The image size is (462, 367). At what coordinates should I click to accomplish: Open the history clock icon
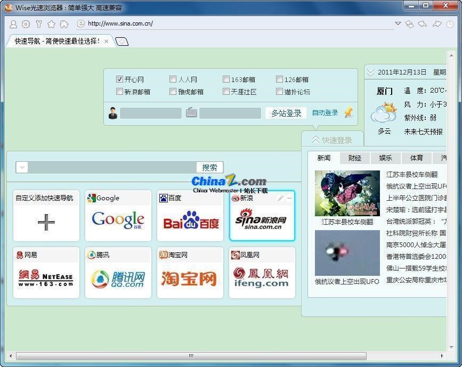pos(450,24)
